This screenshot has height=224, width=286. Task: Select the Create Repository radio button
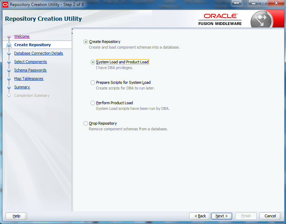point(86,42)
